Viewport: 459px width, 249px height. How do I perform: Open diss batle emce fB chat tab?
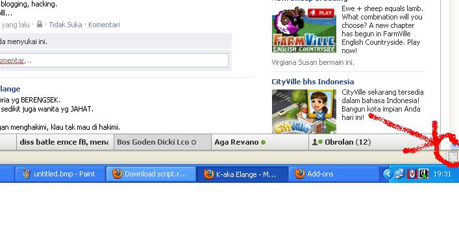[65, 142]
